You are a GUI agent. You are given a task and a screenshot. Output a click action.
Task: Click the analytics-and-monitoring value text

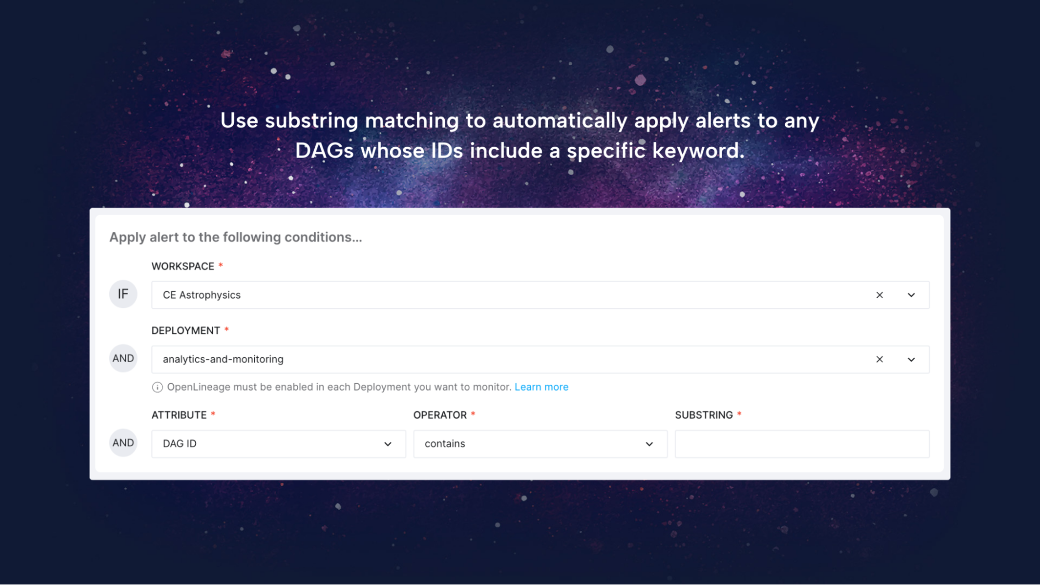223,359
